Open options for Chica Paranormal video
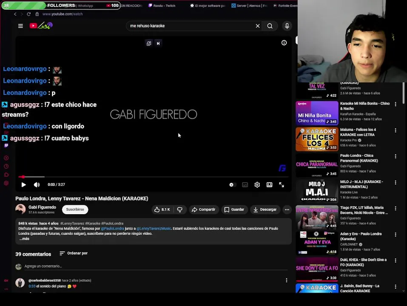The width and height of the screenshot is (407, 306). point(396,156)
